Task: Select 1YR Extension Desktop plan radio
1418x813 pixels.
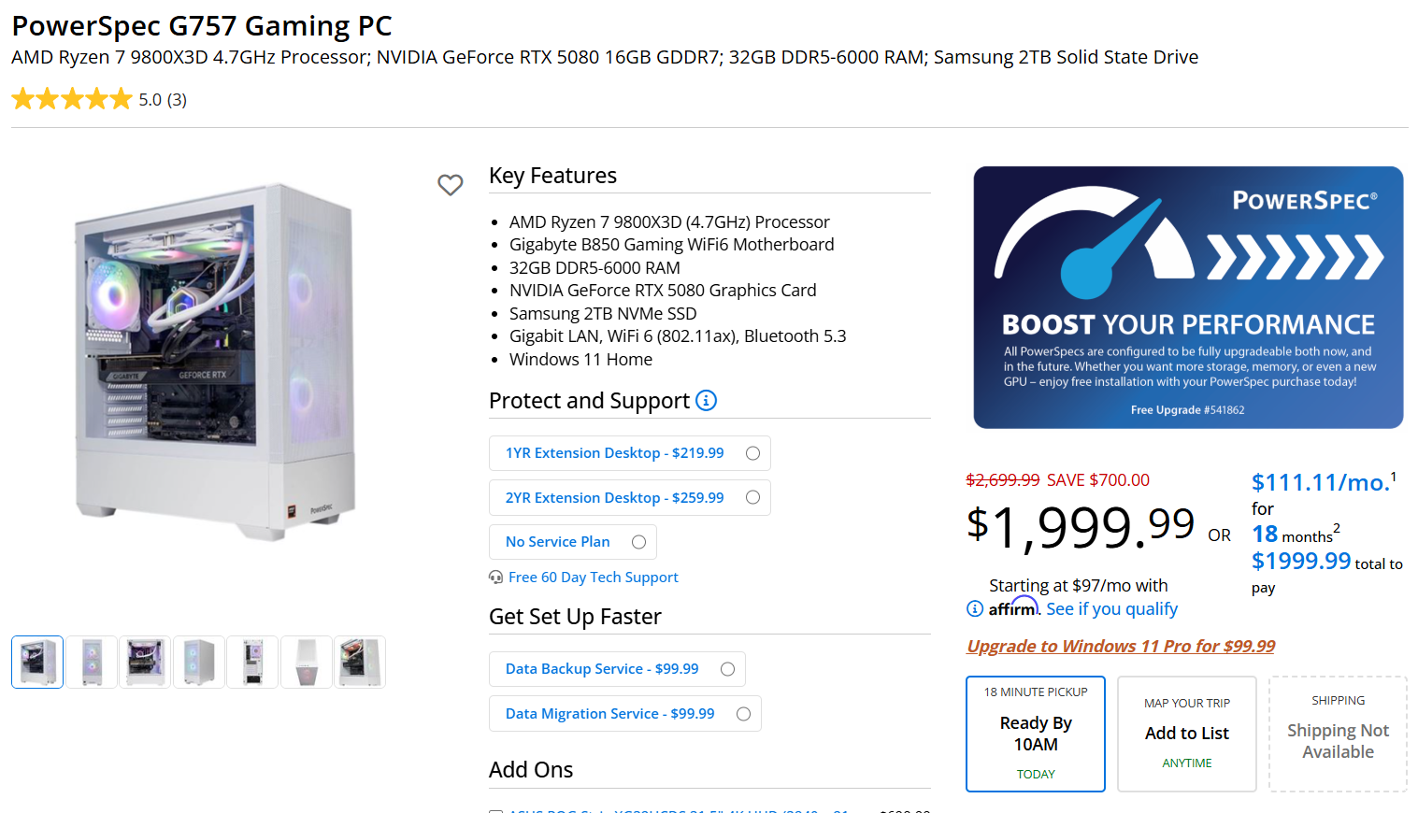Action: (752, 453)
